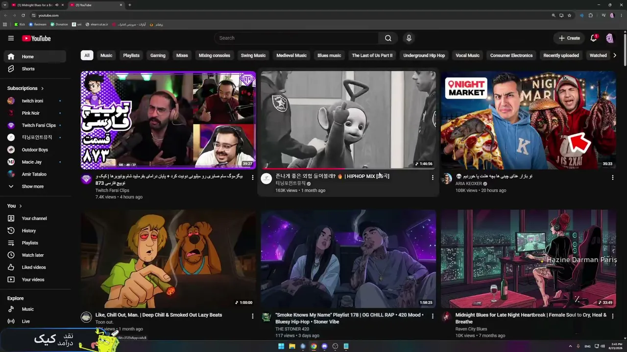
Task: Open the Raven City Blues channel link
Action: point(471,329)
